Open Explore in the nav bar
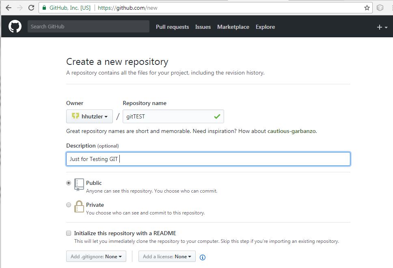This screenshot has height=268, width=393. pos(265,27)
